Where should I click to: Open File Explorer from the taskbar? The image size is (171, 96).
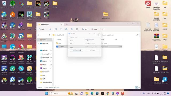pos(87,93)
